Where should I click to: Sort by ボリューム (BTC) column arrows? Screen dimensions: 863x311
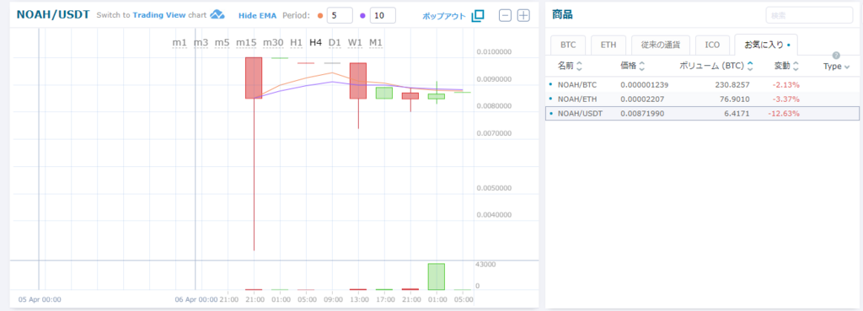pyautogui.click(x=749, y=66)
